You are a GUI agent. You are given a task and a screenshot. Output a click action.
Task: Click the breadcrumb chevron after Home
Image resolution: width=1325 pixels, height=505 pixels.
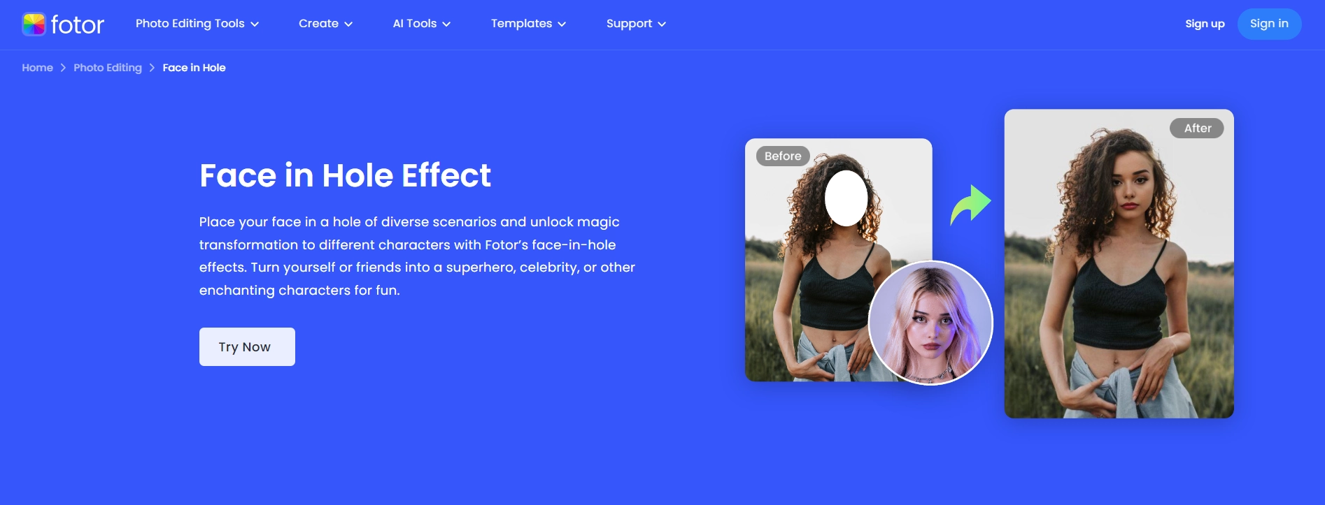click(63, 68)
